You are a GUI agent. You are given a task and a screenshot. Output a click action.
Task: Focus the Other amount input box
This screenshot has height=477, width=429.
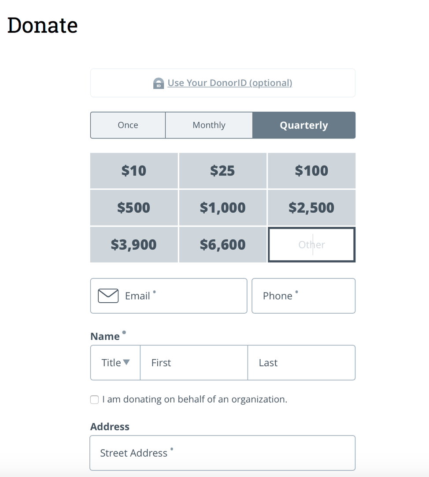311,244
